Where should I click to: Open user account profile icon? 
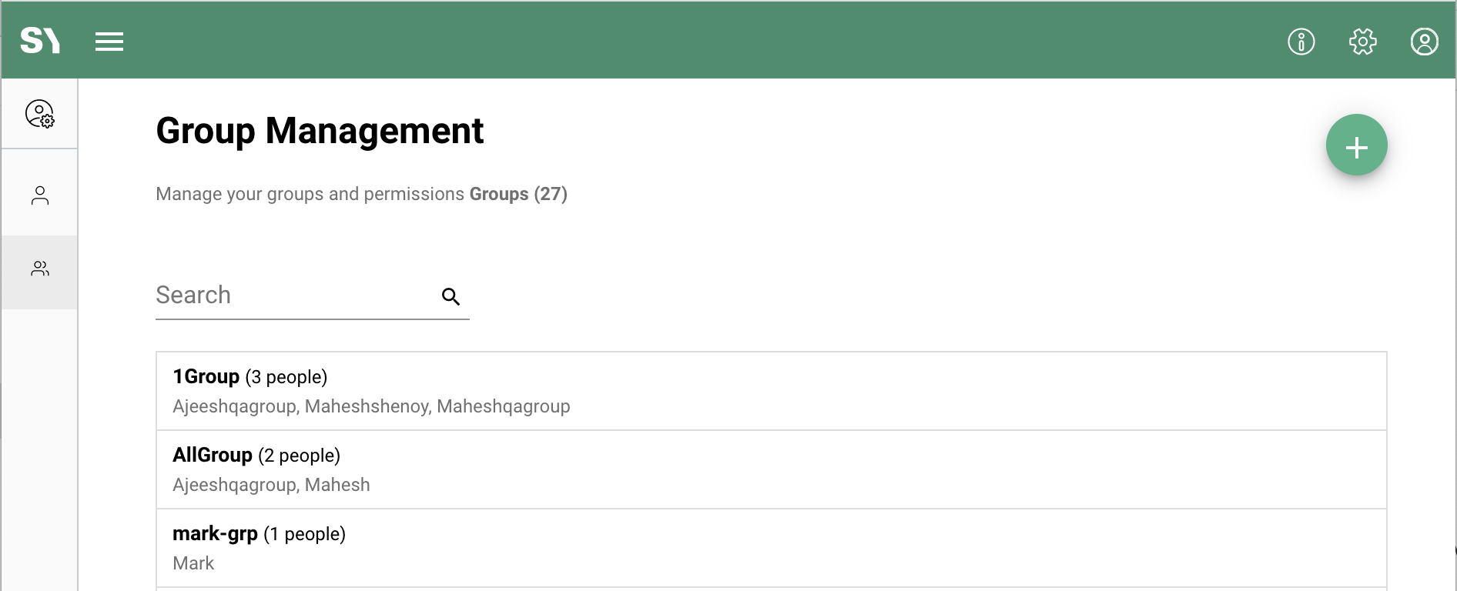pyautogui.click(x=1424, y=42)
